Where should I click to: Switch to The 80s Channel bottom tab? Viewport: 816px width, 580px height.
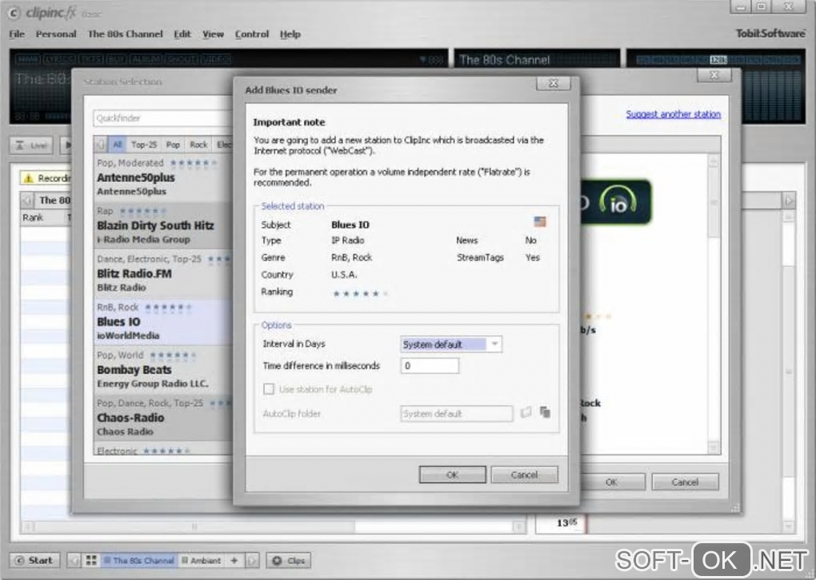click(x=139, y=560)
